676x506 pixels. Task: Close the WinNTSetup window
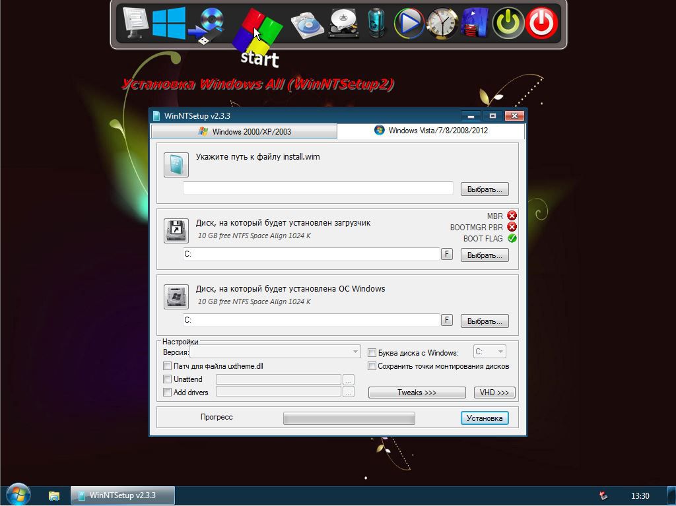514,116
